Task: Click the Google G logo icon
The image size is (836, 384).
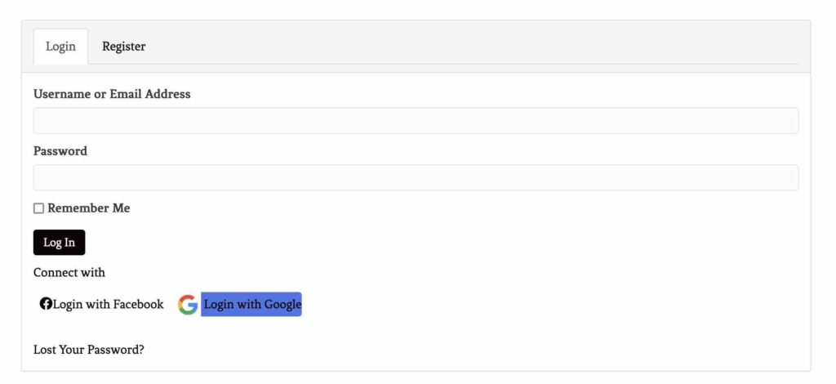Action: click(x=188, y=305)
